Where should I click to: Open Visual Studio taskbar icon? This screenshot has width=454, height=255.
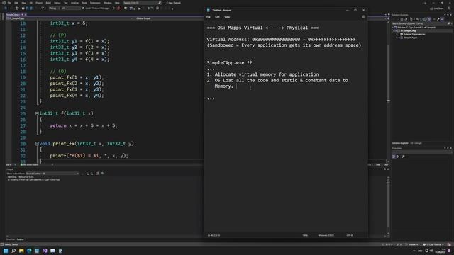(x=45, y=251)
